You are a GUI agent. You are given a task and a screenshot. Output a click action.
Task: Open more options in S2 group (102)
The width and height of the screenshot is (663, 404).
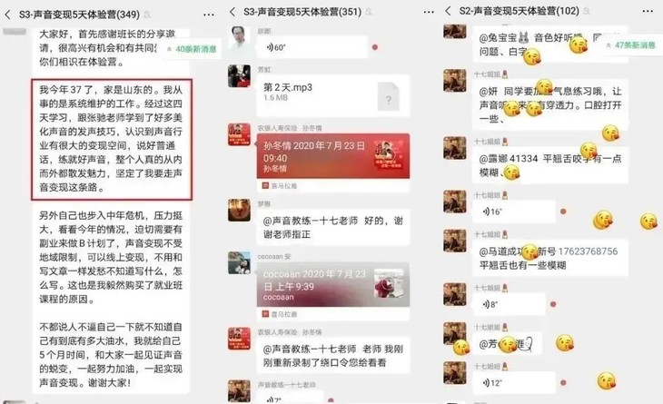(648, 11)
